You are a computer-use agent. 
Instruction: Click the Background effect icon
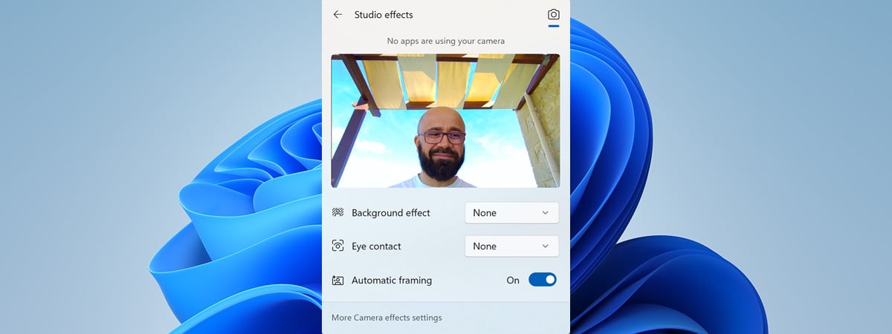click(338, 213)
